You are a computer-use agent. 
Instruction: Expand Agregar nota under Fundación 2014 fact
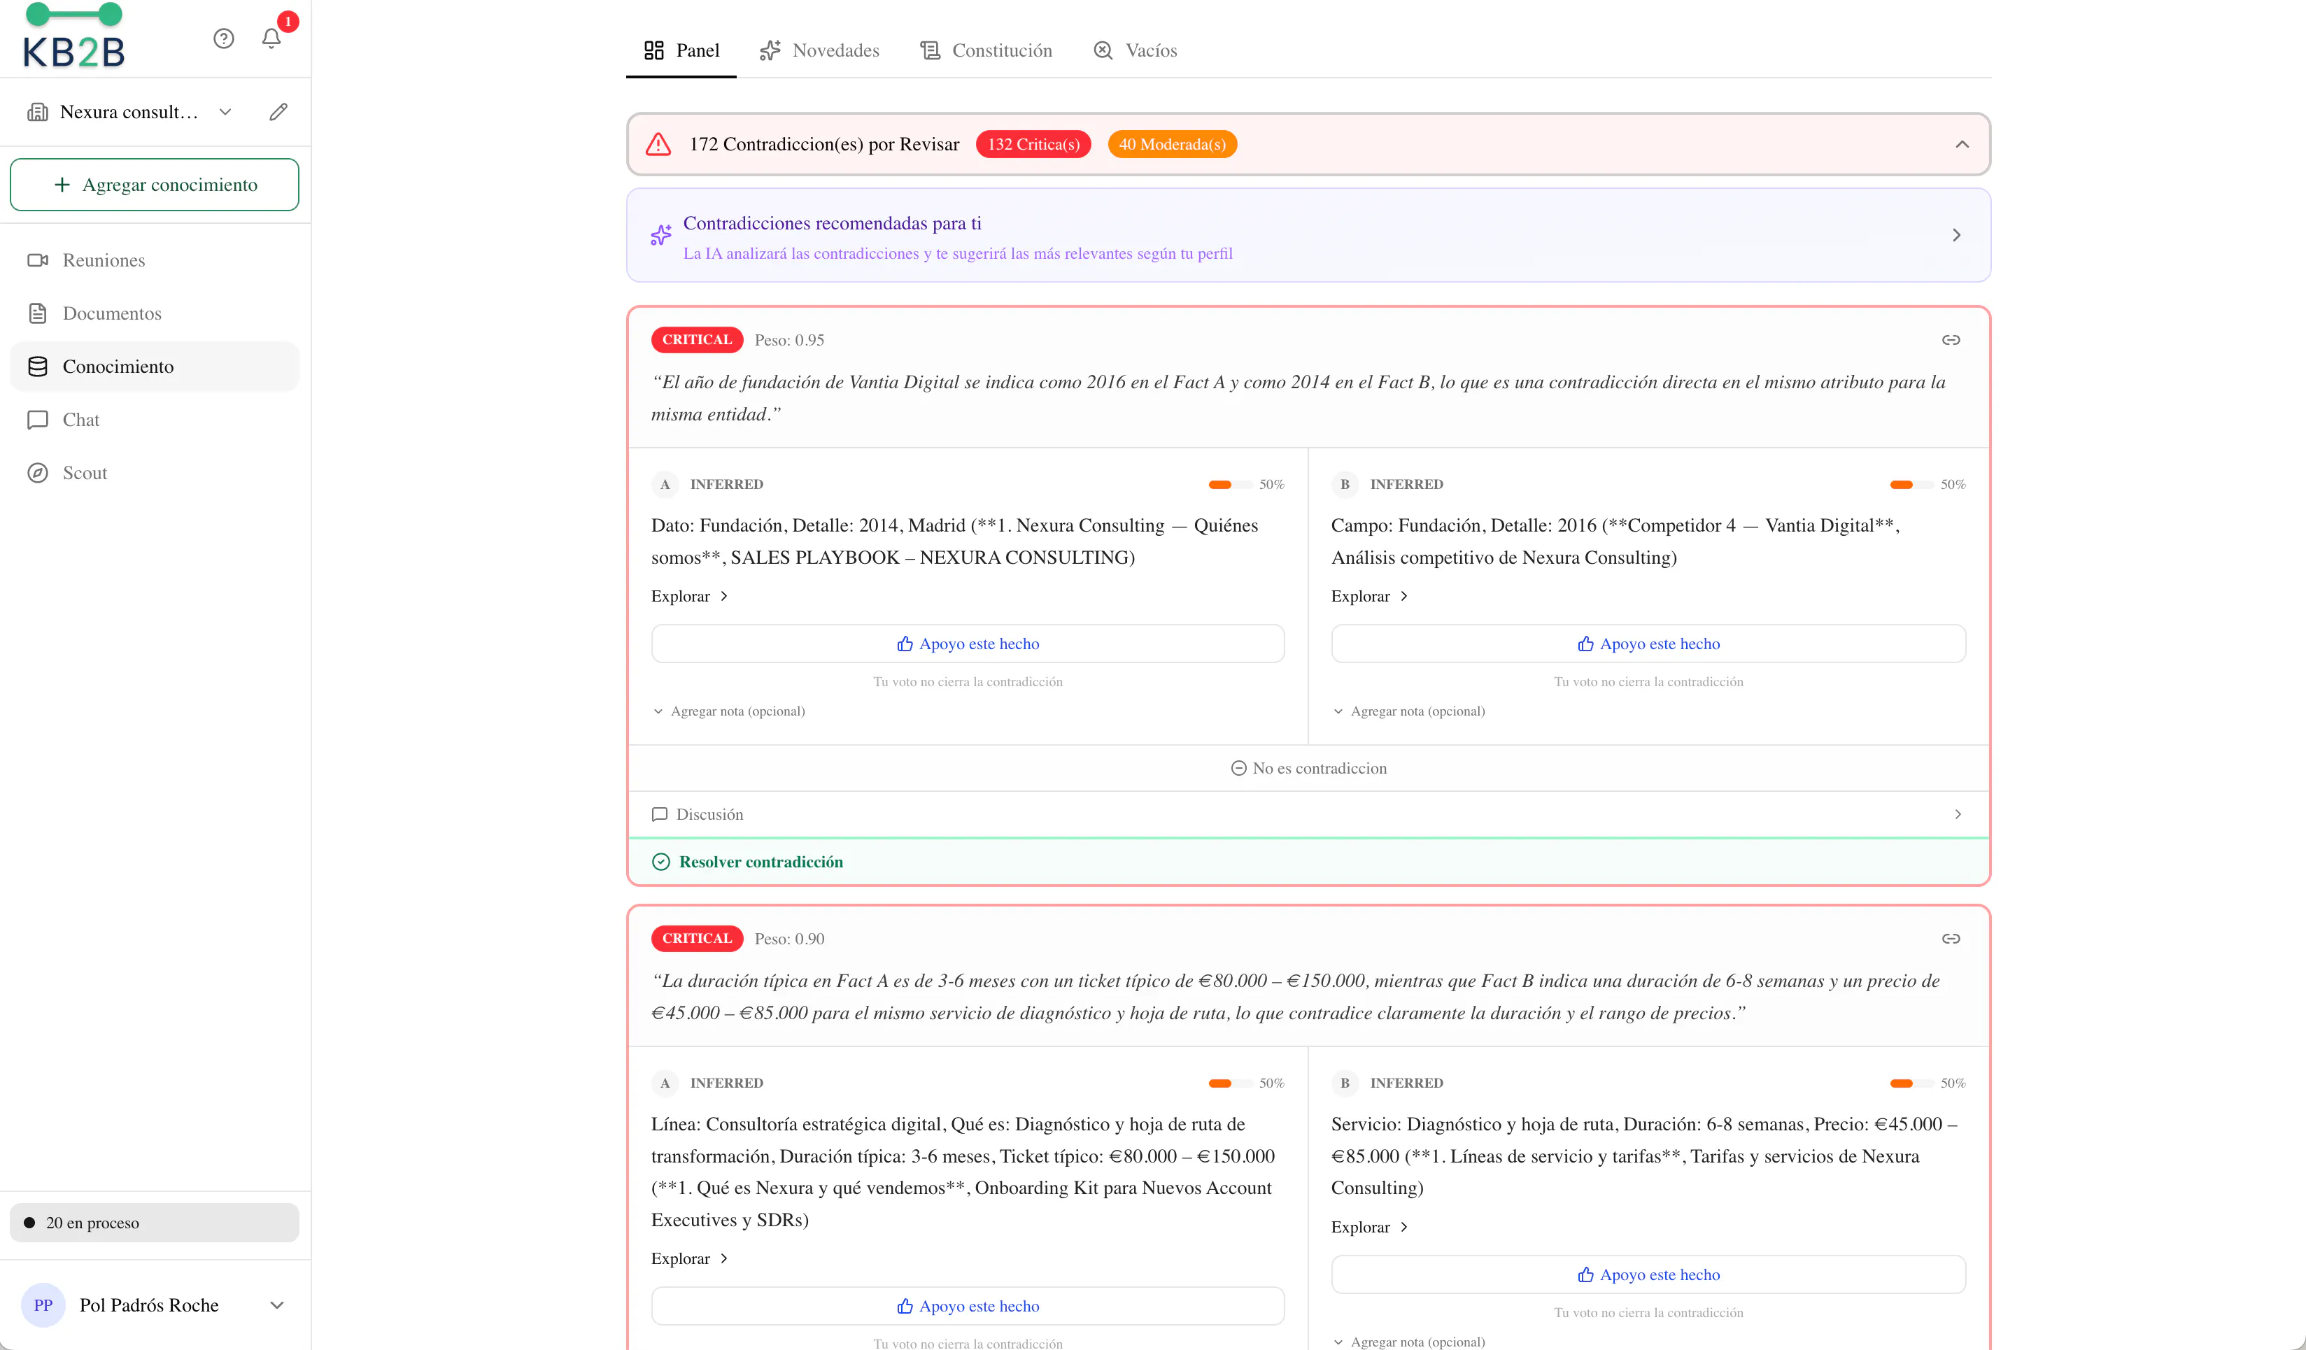(x=728, y=711)
